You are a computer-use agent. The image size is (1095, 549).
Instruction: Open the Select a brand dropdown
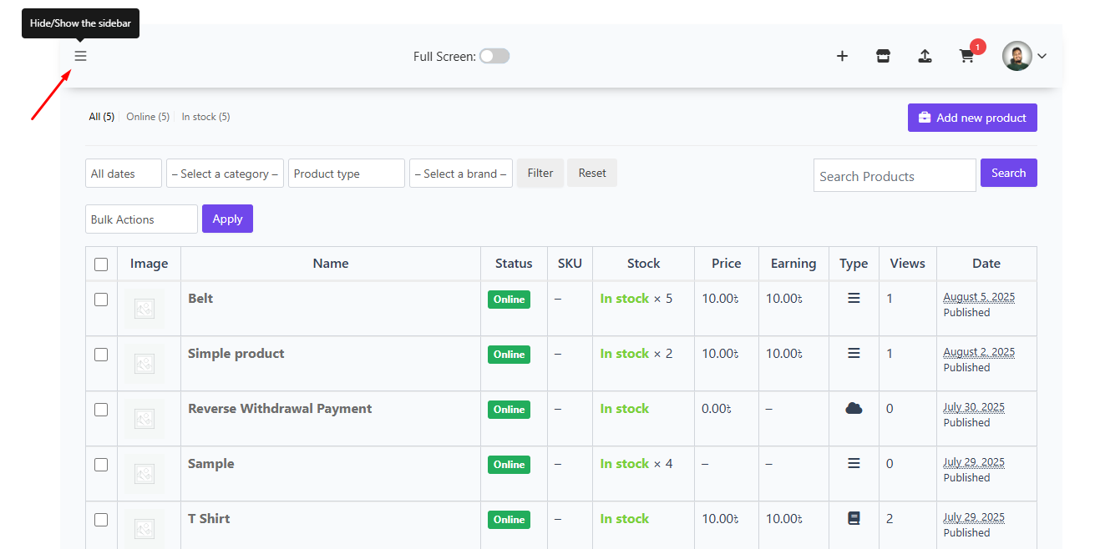(x=461, y=174)
